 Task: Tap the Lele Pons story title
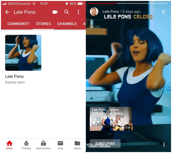[x=14, y=76]
